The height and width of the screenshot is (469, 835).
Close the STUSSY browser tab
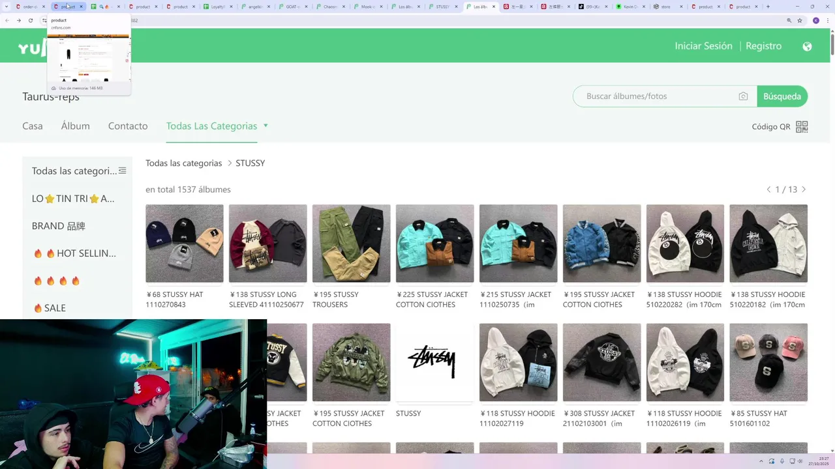457,7
